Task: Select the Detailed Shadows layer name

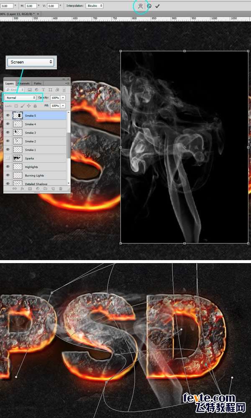Action: click(x=36, y=184)
